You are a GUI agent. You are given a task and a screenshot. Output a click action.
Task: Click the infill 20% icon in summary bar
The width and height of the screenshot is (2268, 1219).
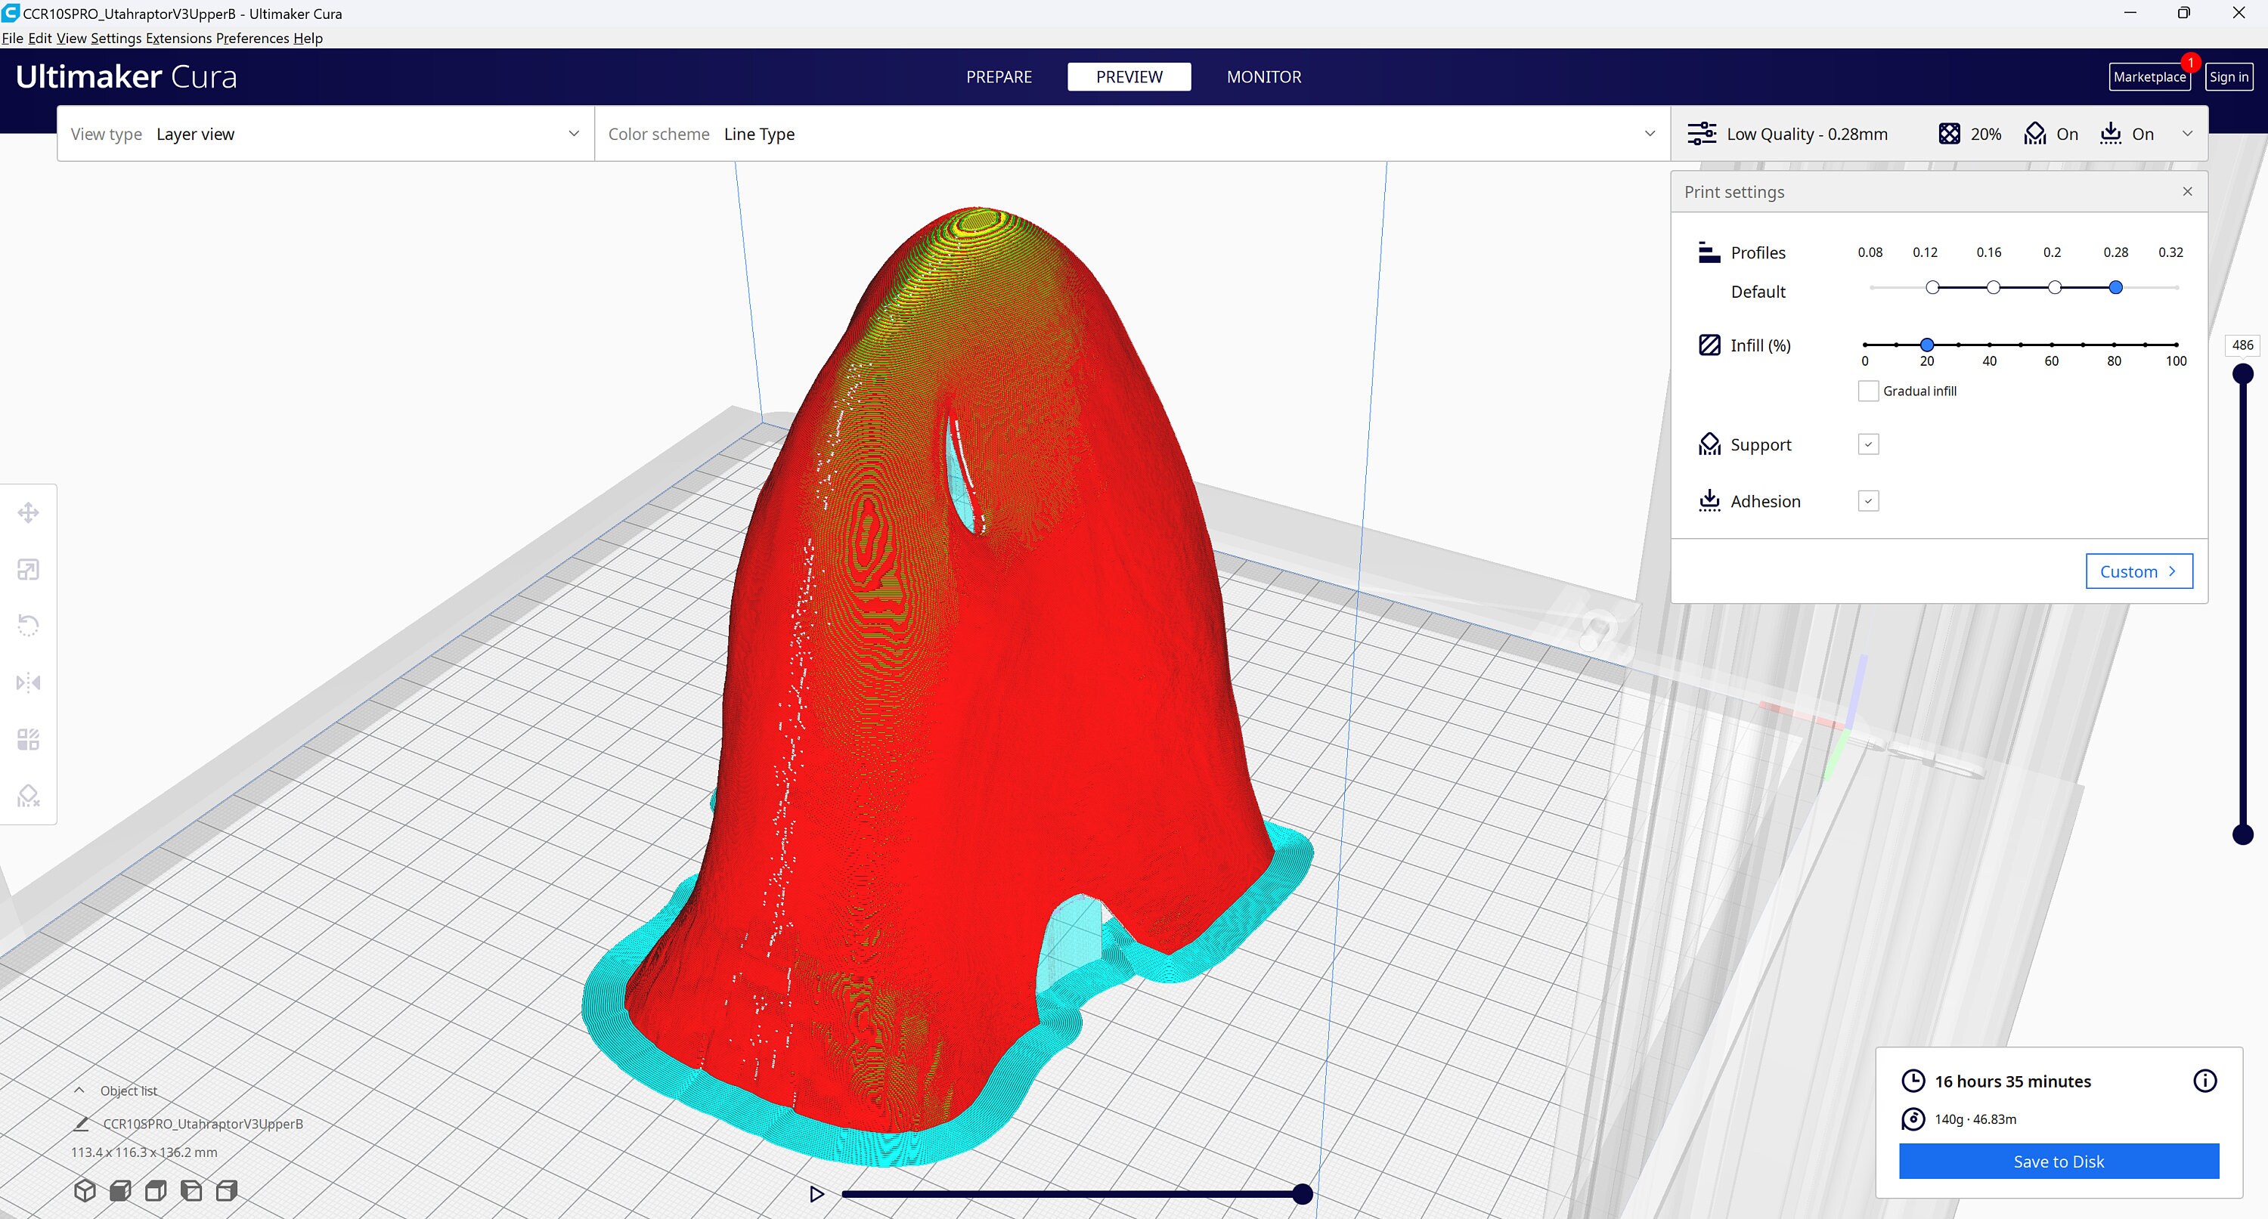click(1949, 134)
